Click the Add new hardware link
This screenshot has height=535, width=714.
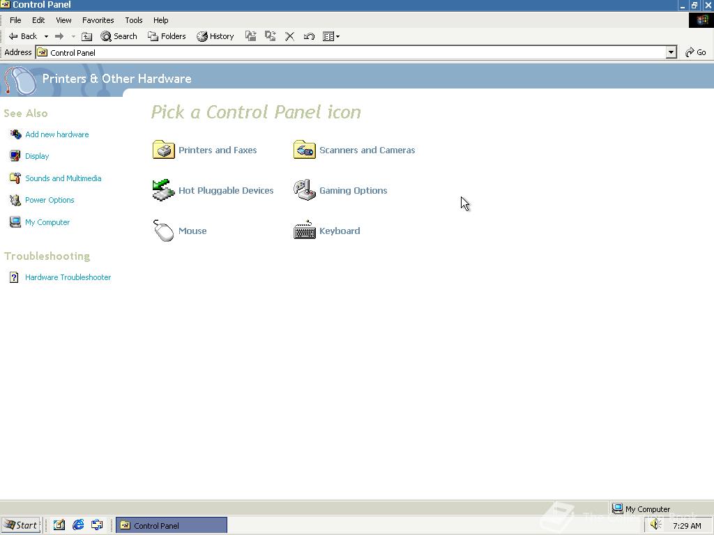[x=57, y=134]
